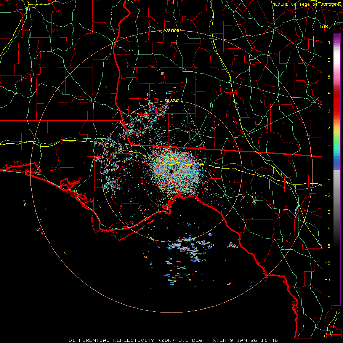Click the '-4' value on the scale
This screenshot has height=343, width=343.
click(x=327, y=229)
